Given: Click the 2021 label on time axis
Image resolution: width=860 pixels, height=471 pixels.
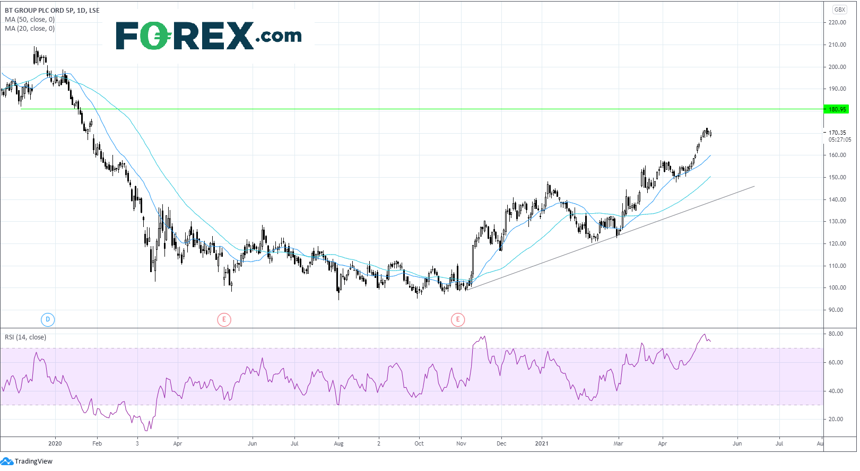Looking at the screenshot, I should click(x=542, y=443).
